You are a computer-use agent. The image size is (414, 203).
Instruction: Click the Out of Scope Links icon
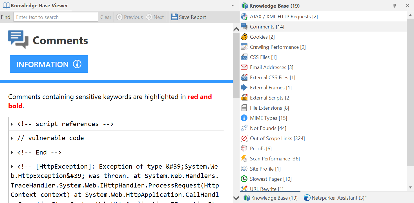point(243,138)
